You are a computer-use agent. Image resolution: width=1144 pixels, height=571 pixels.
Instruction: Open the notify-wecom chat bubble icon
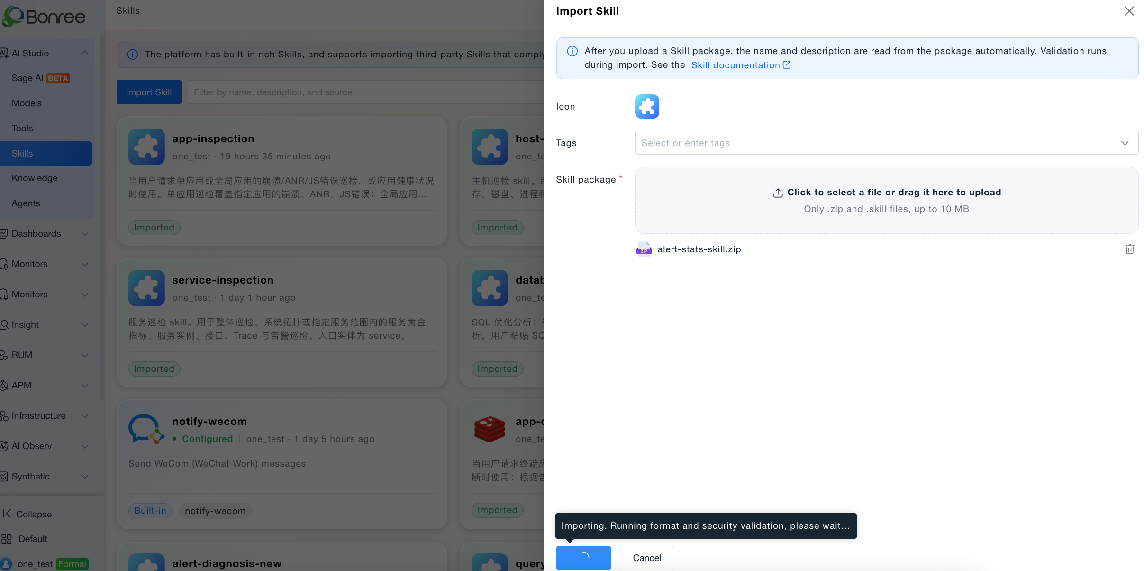click(146, 429)
